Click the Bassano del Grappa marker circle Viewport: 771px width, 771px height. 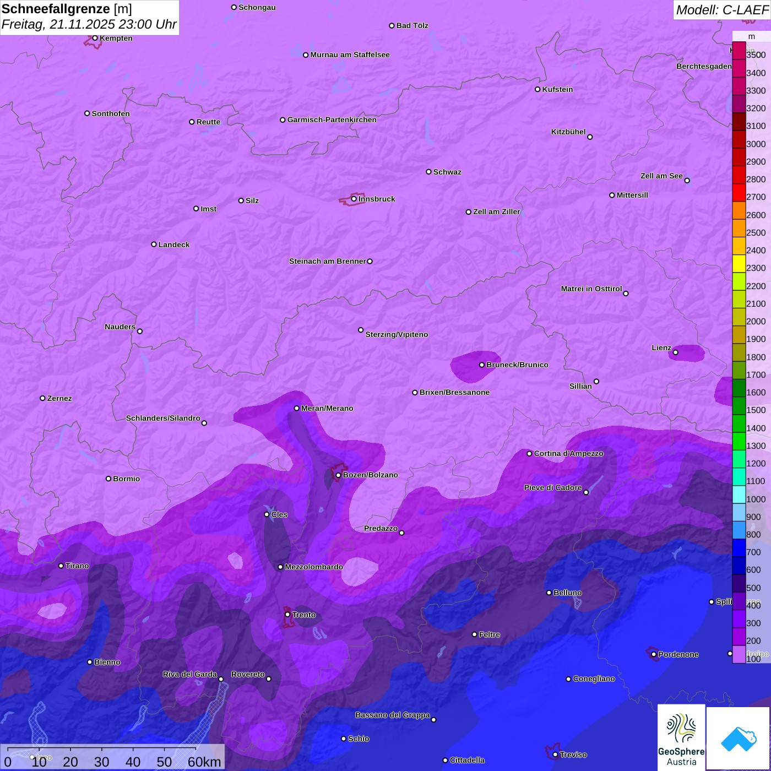(433, 719)
